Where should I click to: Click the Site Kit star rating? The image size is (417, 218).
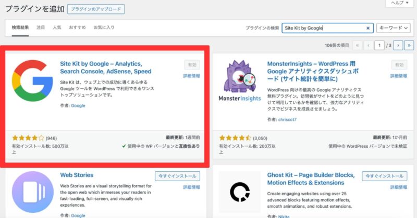click(x=28, y=138)
